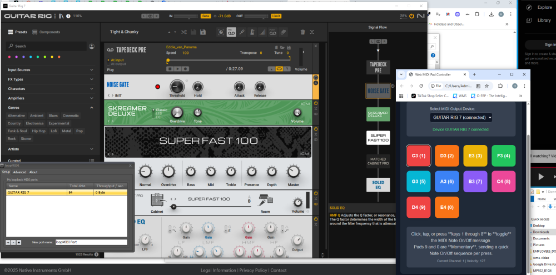Open the Privacy Policy link
556x275 pixels.
click(x=253, y=271)
